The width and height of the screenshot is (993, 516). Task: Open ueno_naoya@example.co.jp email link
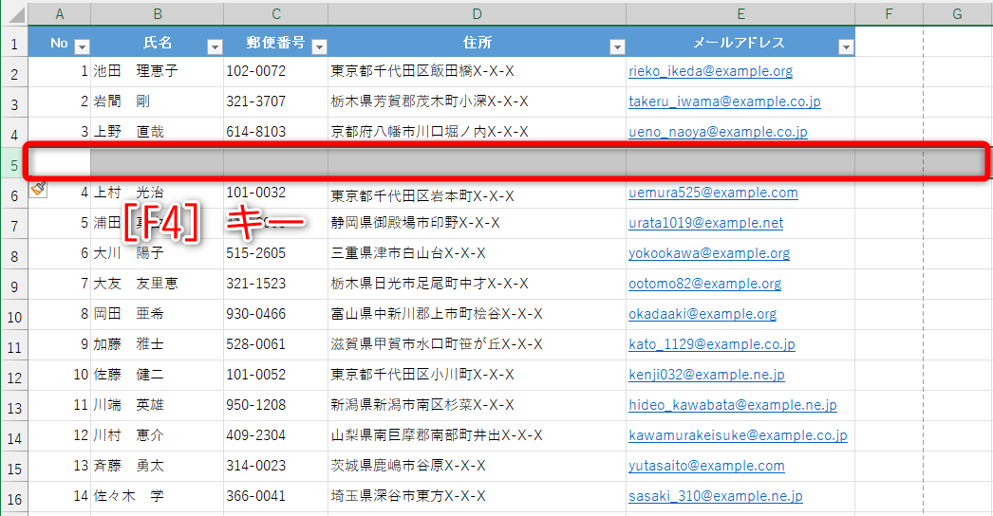(x=718, y=132)
